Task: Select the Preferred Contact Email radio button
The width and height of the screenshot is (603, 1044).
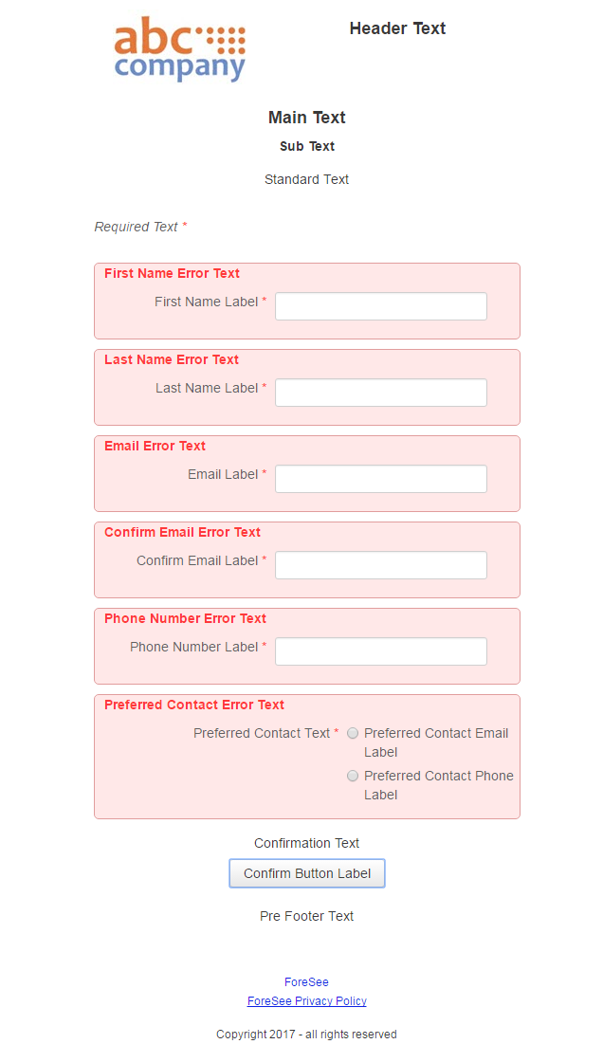Action: 353,733
